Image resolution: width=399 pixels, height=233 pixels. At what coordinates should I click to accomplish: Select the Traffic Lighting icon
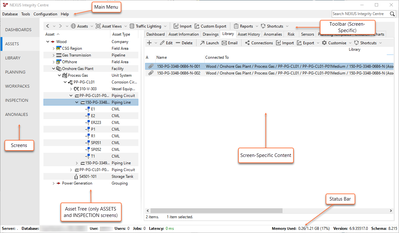pos(131,26)
